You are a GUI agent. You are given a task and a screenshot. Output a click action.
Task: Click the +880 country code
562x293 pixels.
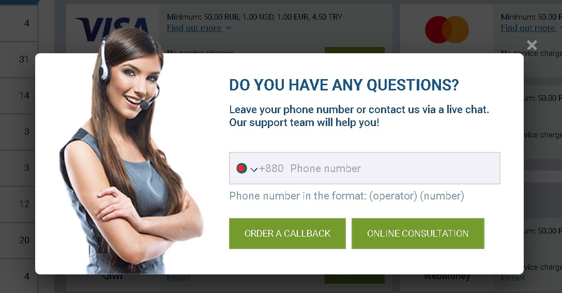pyautogui.click(x=271, y=168)
